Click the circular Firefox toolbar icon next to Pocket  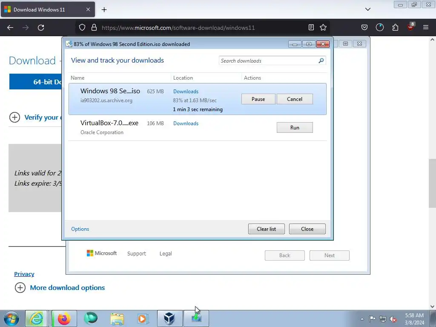point(379,27)
